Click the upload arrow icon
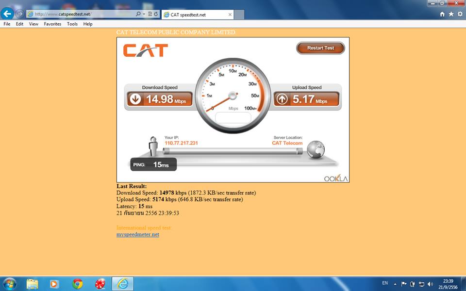The image size is (466, 291). (x=282, y=99)
